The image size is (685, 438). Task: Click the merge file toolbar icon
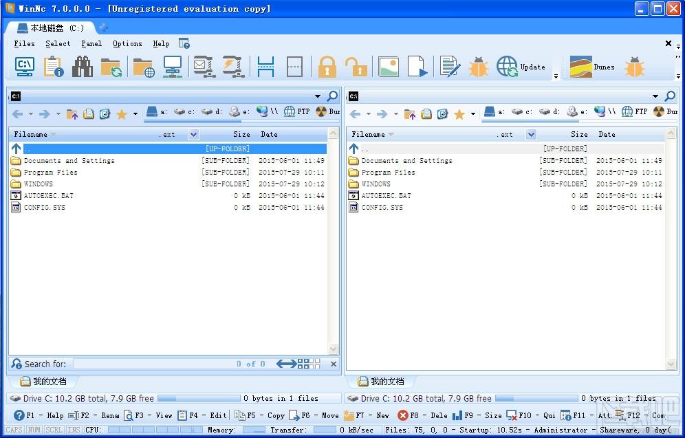click(x=295, y=67)
